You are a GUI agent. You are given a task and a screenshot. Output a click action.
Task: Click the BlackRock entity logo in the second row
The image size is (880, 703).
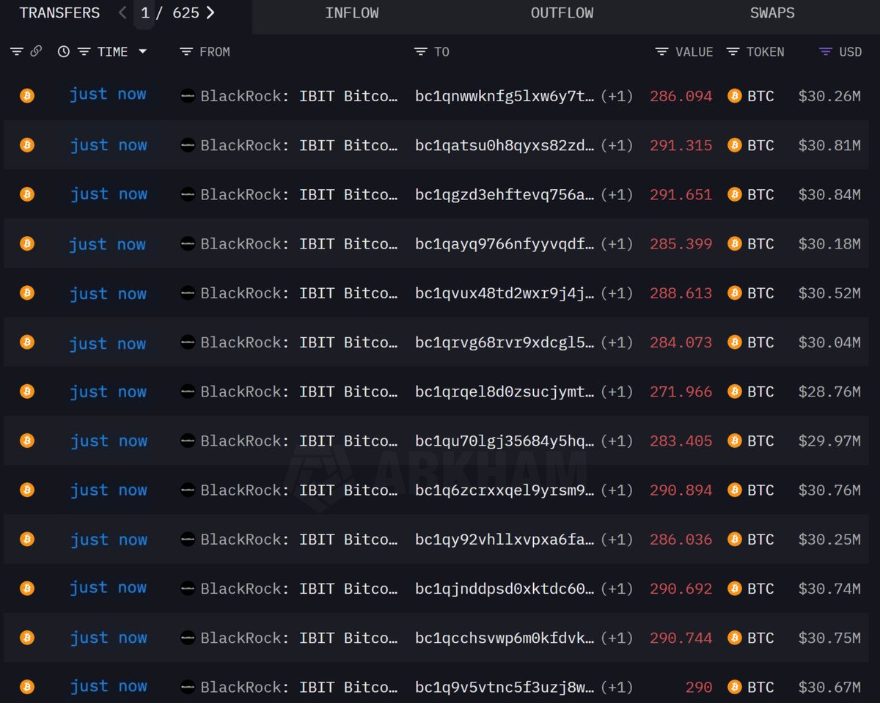pos(188,145)
